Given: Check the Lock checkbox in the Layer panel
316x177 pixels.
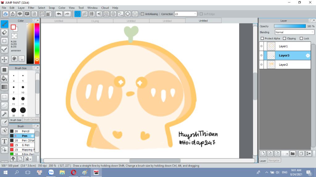Looking at the screenshot, I should (x=301, y=38).
